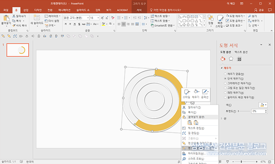Choose Edit Text (텍스트 편집) in context menu
Screen dimensions: 275x164
pyautogui.click(x=200, y=128)
